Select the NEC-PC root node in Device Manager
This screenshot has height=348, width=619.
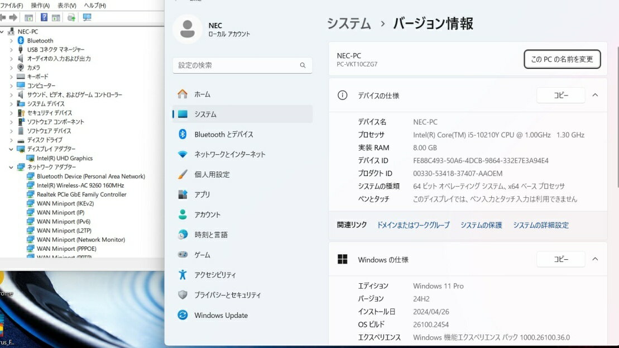click(28, 32)
